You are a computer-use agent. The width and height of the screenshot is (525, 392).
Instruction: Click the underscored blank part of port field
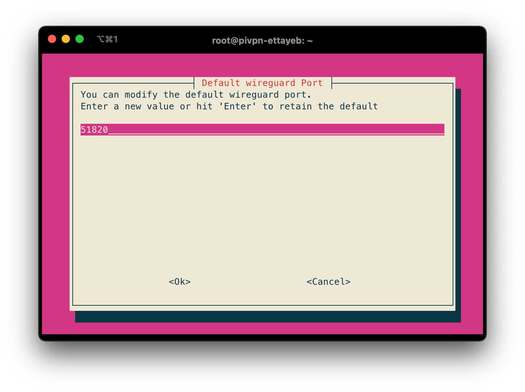pos(276,130)
